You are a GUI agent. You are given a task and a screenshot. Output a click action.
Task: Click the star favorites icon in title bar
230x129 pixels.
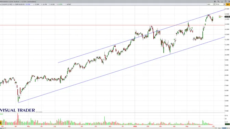(215, 1)
